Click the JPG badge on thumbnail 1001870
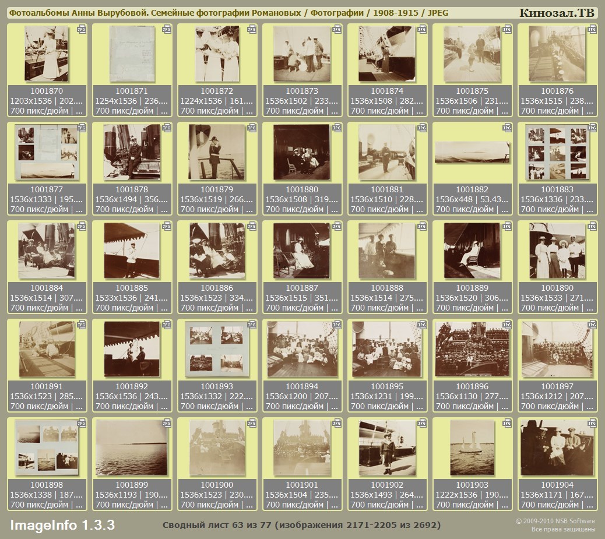The image size is (605, 539). click(82, 29)
